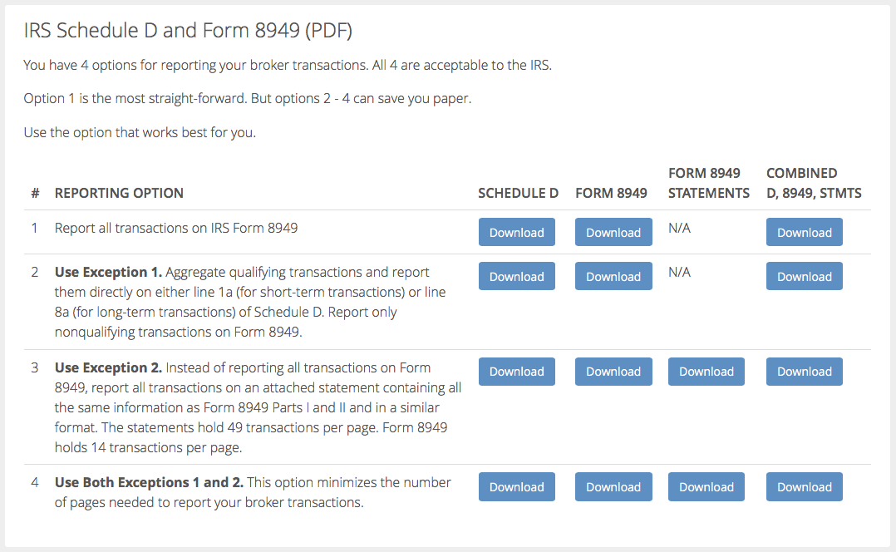This screenshot has height=552, width=896.
Task: Click the COMBINED D, 8949, STMTS header
Action: pyautogui.click(x=814, y=183)
